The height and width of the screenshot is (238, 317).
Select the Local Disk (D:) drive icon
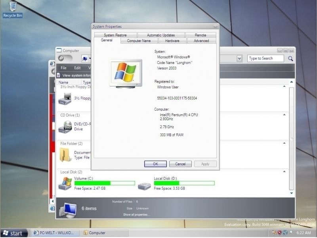[144, 186]
